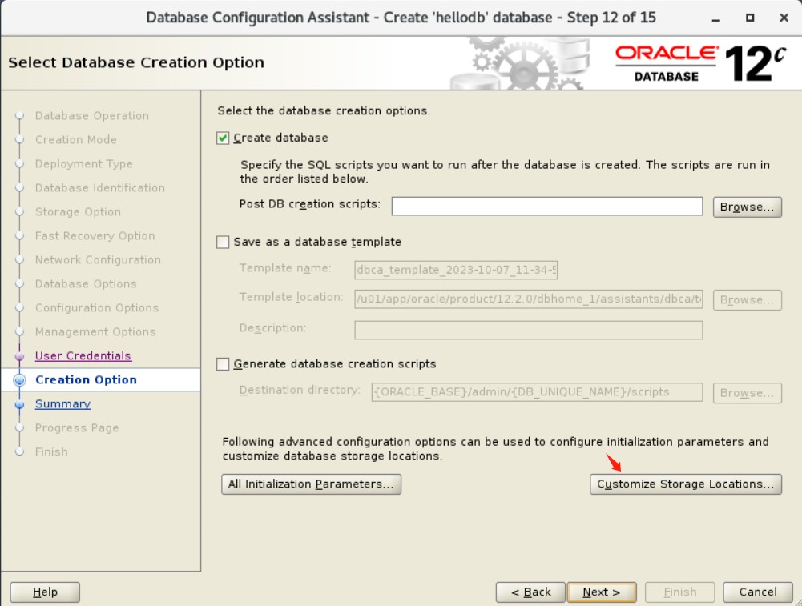Click the Progress Page step
The width and height of the screenshot is (802, 606).
77,428
